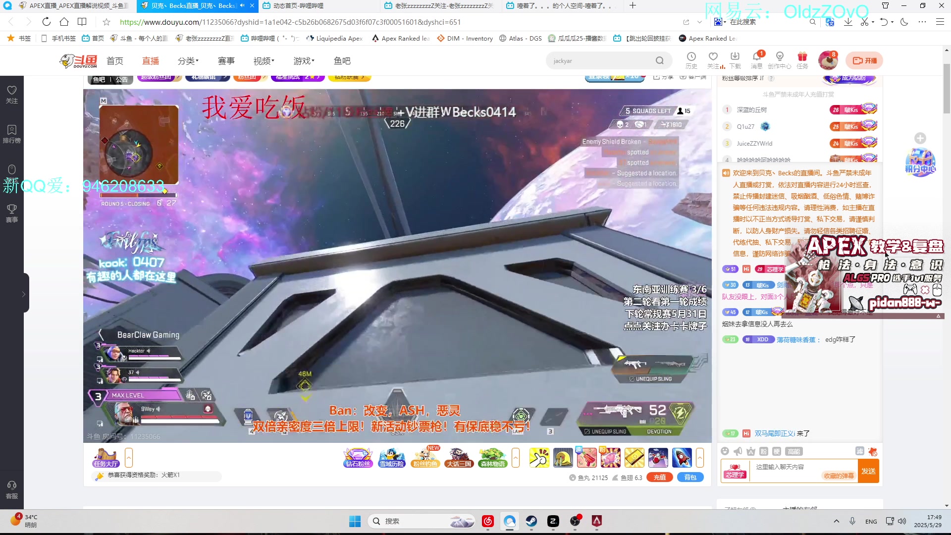Click Douyu logo
Screen dimensions: 951x535
coord(78,61)
